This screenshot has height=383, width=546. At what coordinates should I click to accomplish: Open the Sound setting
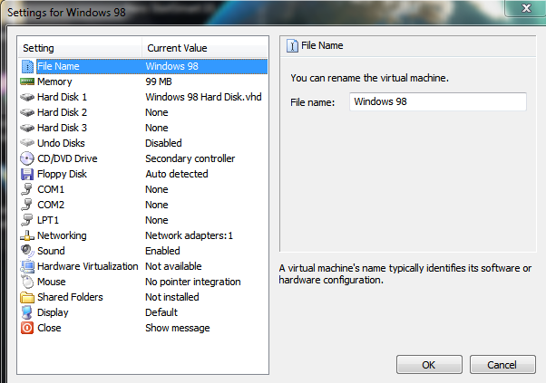point(142,251)
